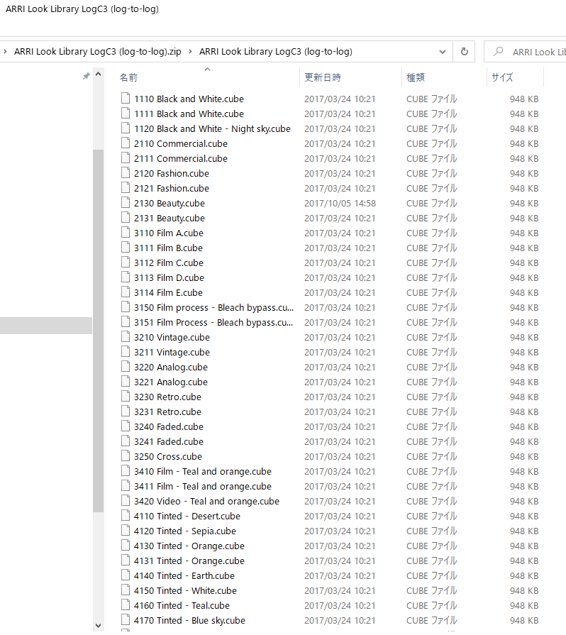
Task: Click file icon of 3112 Film C.cube
Action: 126,263
